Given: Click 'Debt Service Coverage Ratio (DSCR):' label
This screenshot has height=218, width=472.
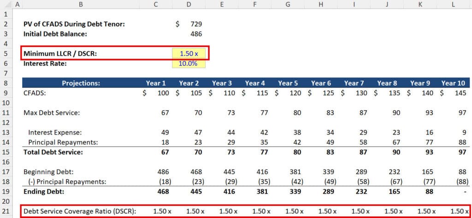Looking at the screenshot, I should point(80,211).
